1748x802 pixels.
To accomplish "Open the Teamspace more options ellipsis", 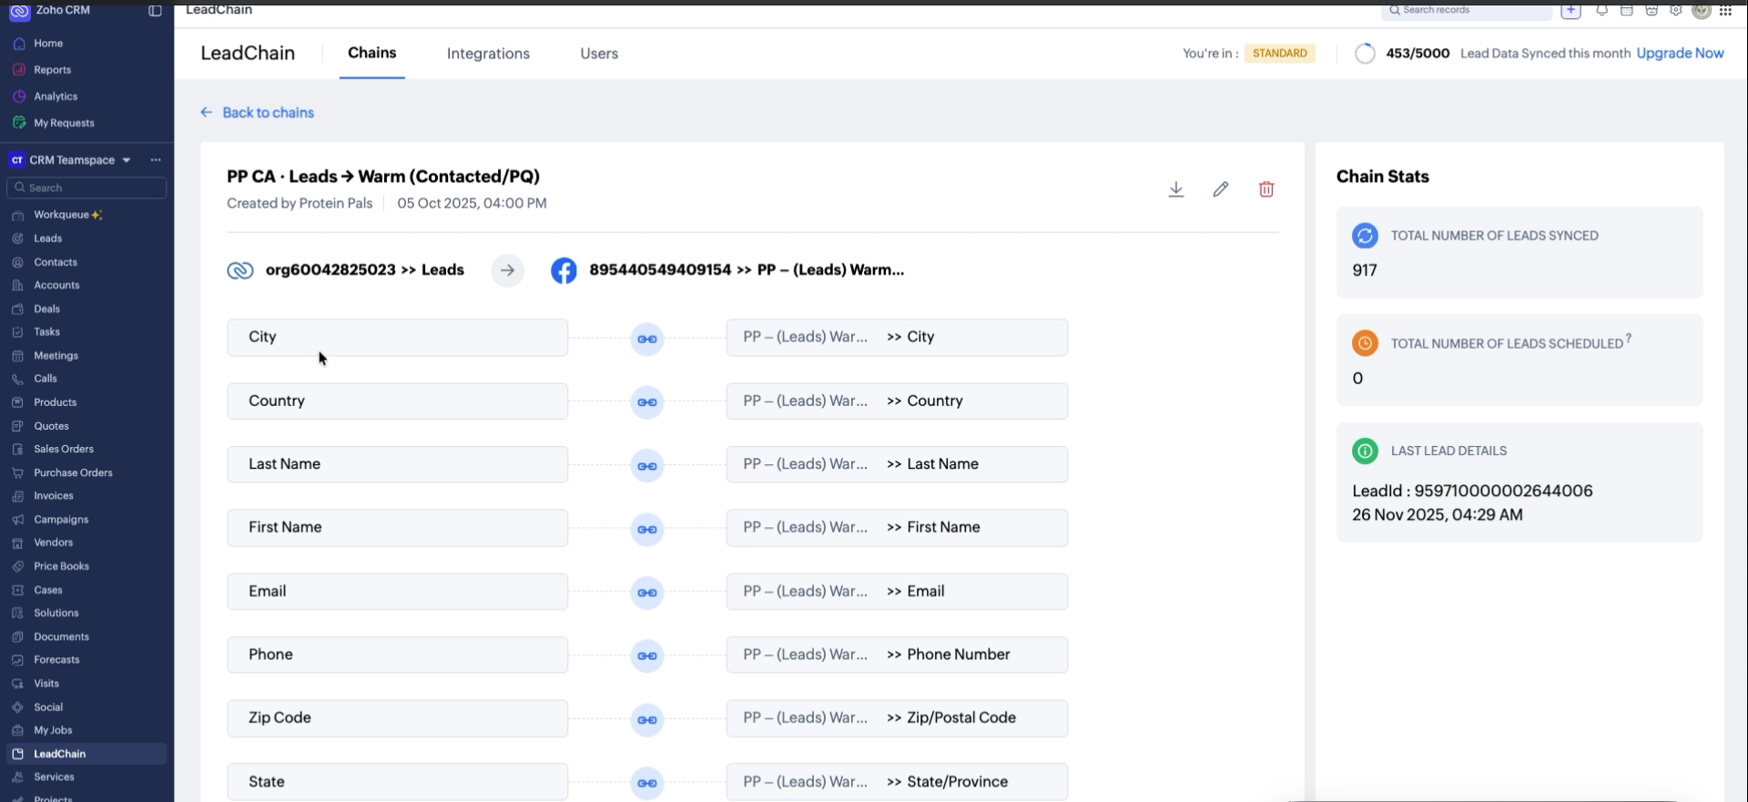I will coord(156,160).
